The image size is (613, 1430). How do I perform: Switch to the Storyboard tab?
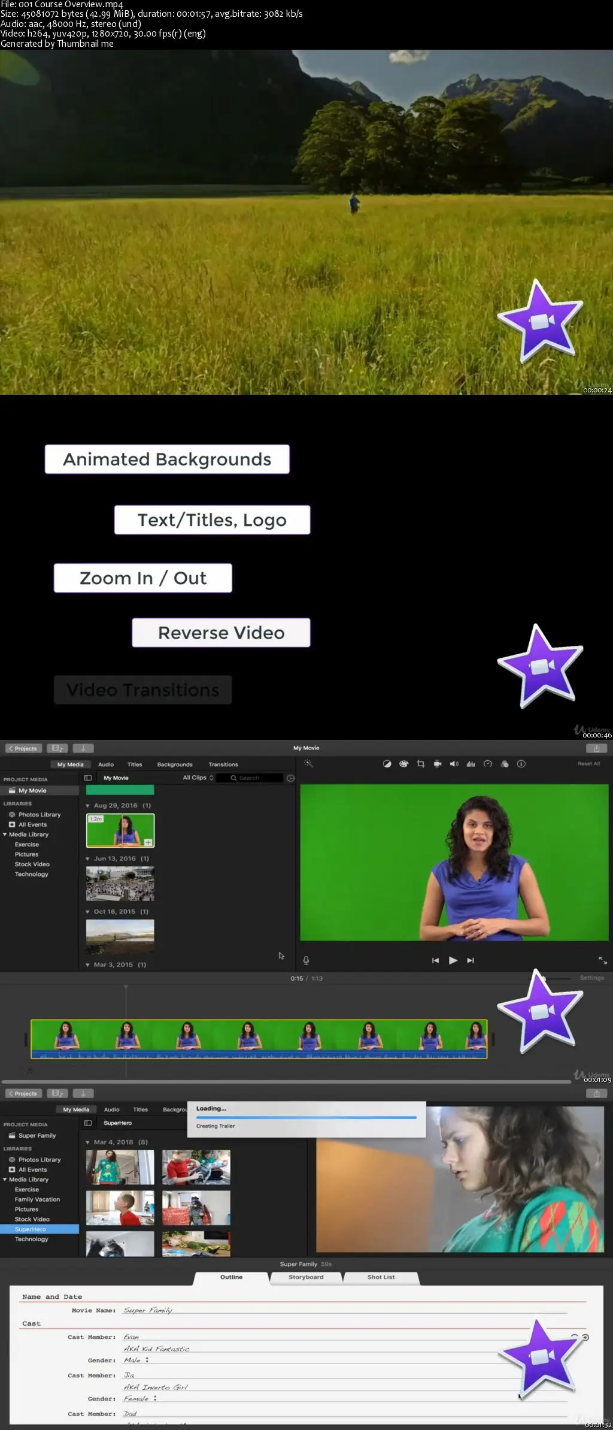[306, 1277]
